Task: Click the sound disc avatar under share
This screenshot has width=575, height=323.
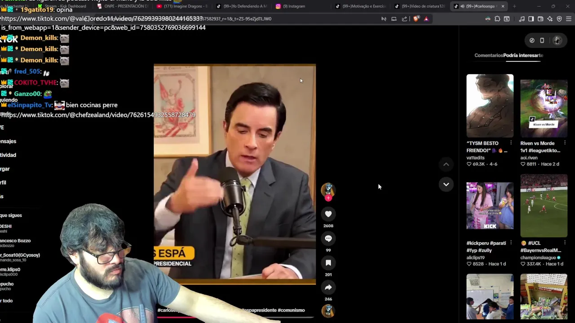Action: [328, 311]
